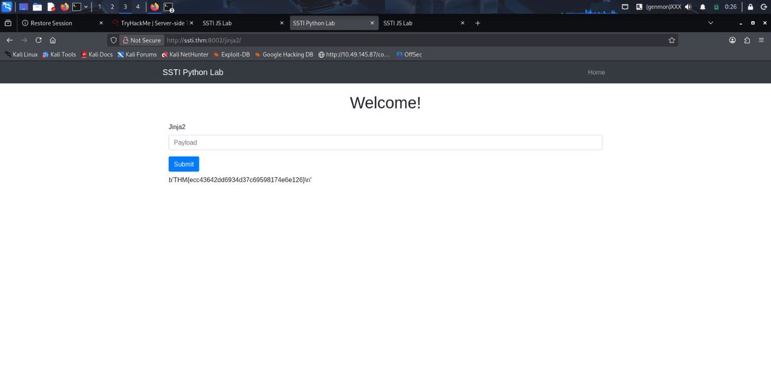Image resolution: width=771 pixels, height=379 pixels.
Task: Switch to workspace 1
Action: 100,7
